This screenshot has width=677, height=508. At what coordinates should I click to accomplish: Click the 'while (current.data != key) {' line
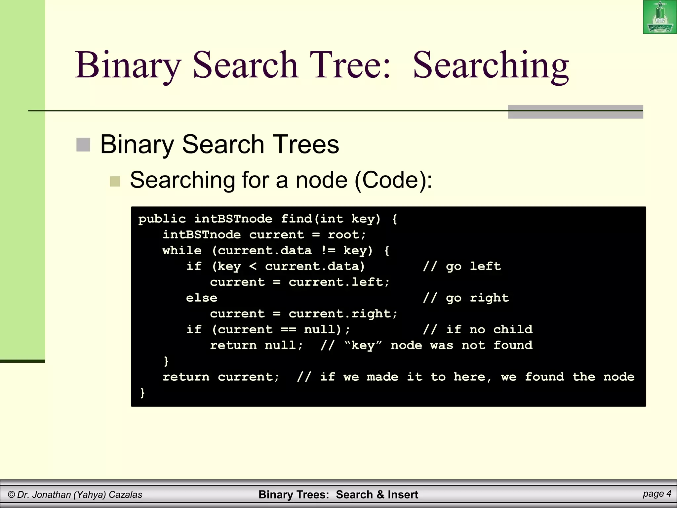[276, 251]
